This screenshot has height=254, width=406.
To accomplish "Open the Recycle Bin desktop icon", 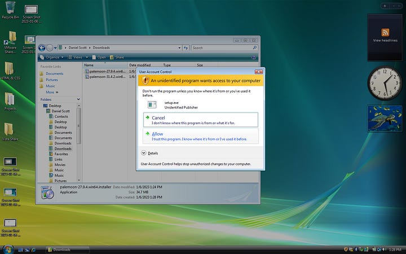I will [10, 10].
